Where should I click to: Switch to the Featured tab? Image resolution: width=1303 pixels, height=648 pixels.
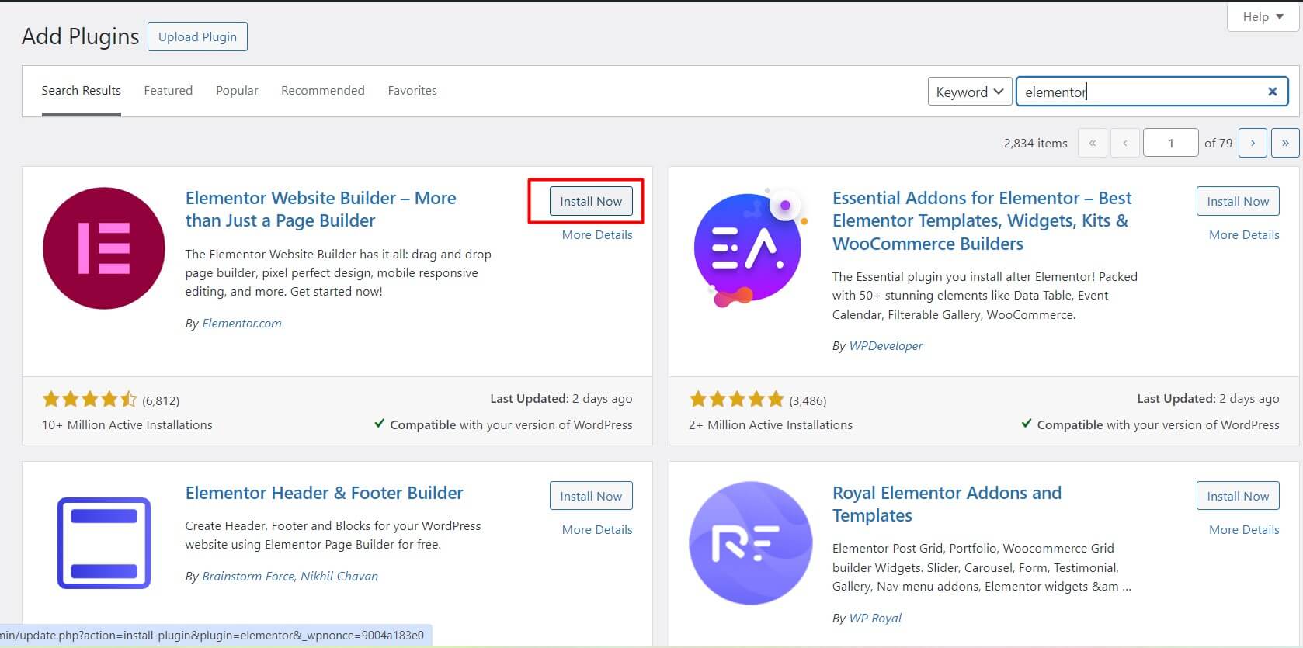point(169,91)
